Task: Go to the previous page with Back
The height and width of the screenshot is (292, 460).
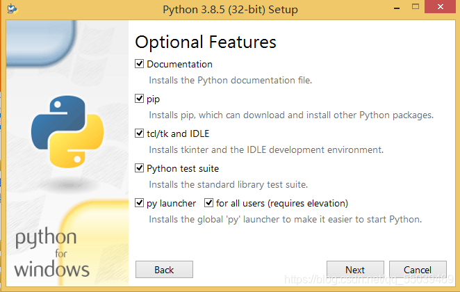Action: point(164,269)
